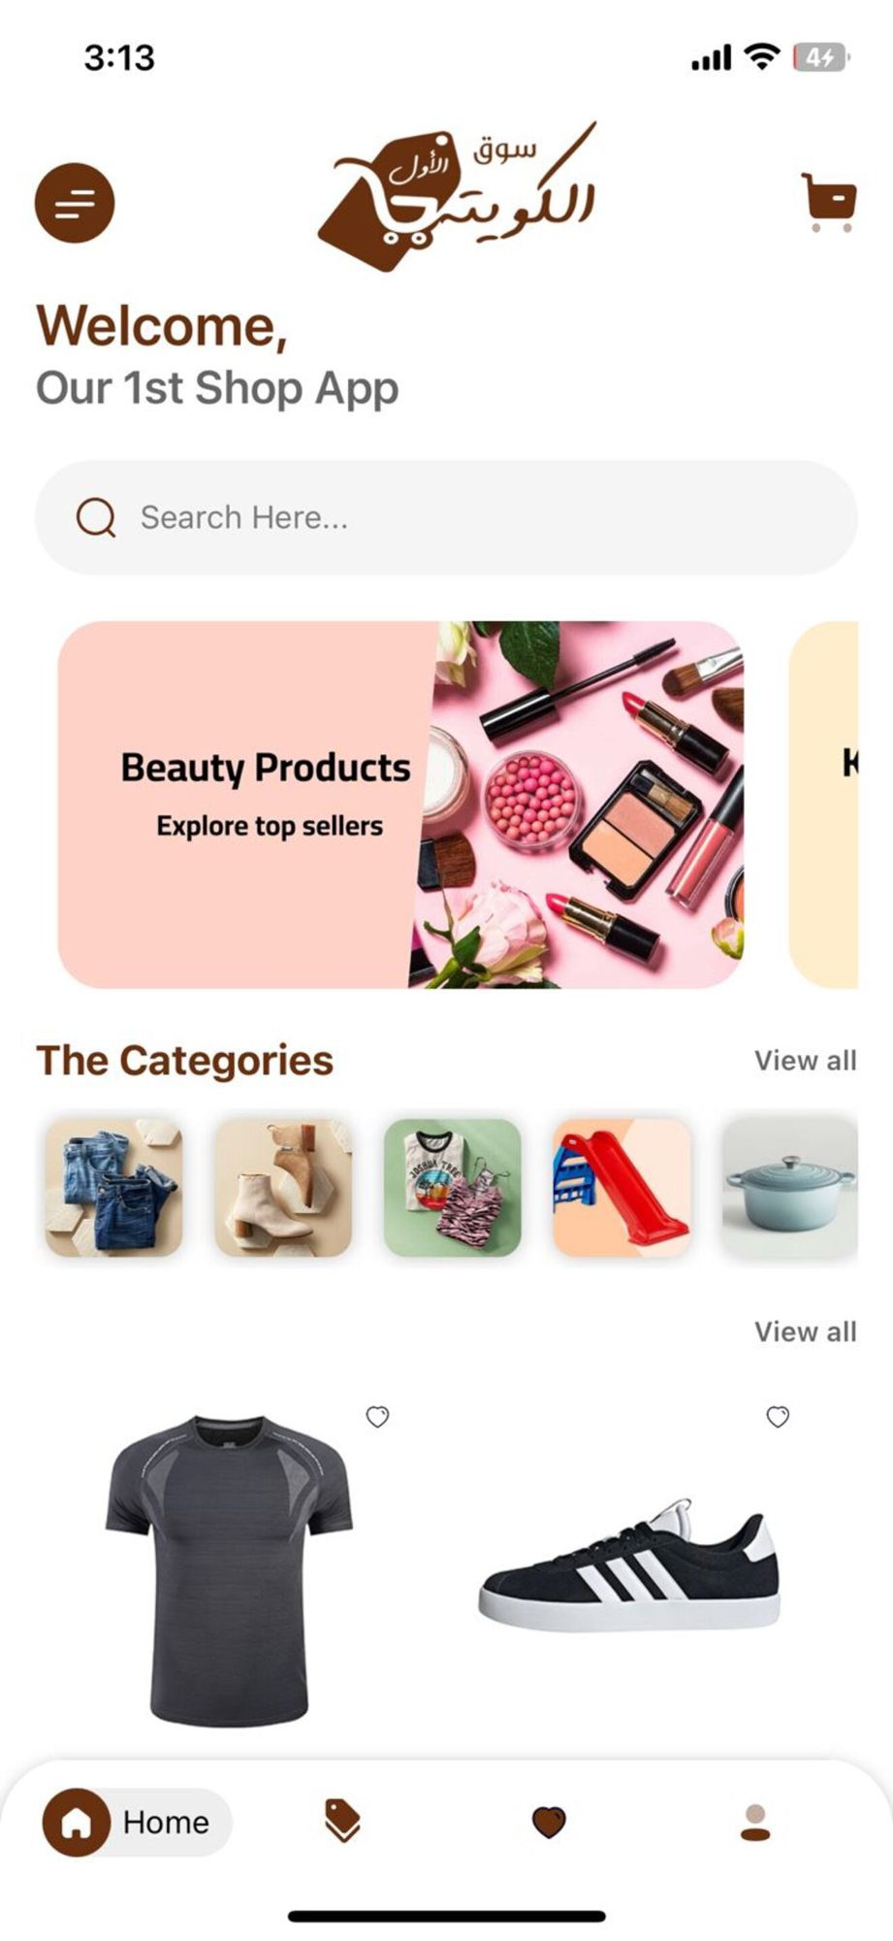Select the jeans category thumbnail
This screenshot has width=893, height=1941.
[114, 1188]
